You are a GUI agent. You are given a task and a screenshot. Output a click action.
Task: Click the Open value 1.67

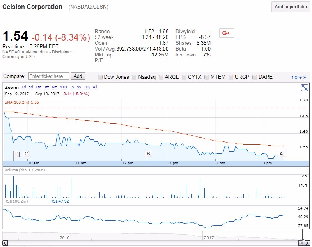tap(163, 43)
